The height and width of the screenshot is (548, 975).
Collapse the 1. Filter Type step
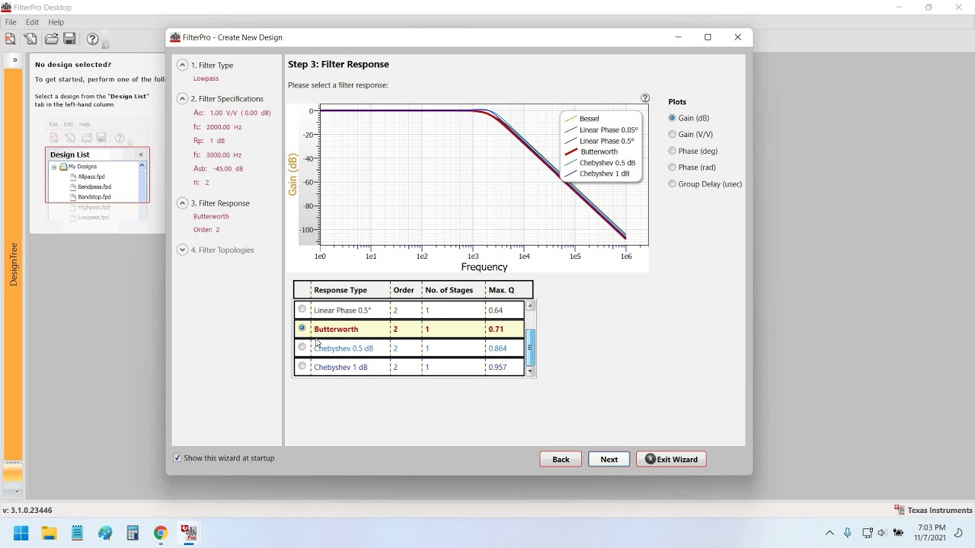(182, 65)
